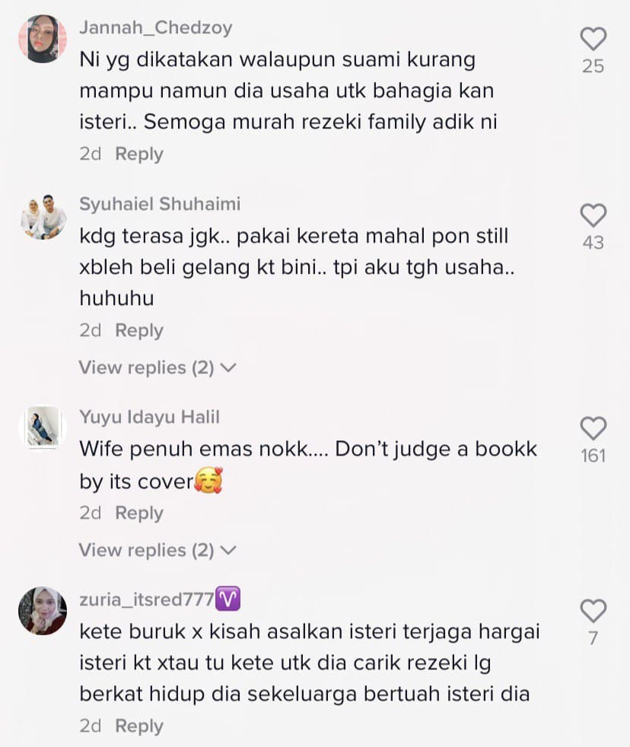Like Jannah_Chedzoy's comment with heart icon
630x747 pixels.
(593, 39)
